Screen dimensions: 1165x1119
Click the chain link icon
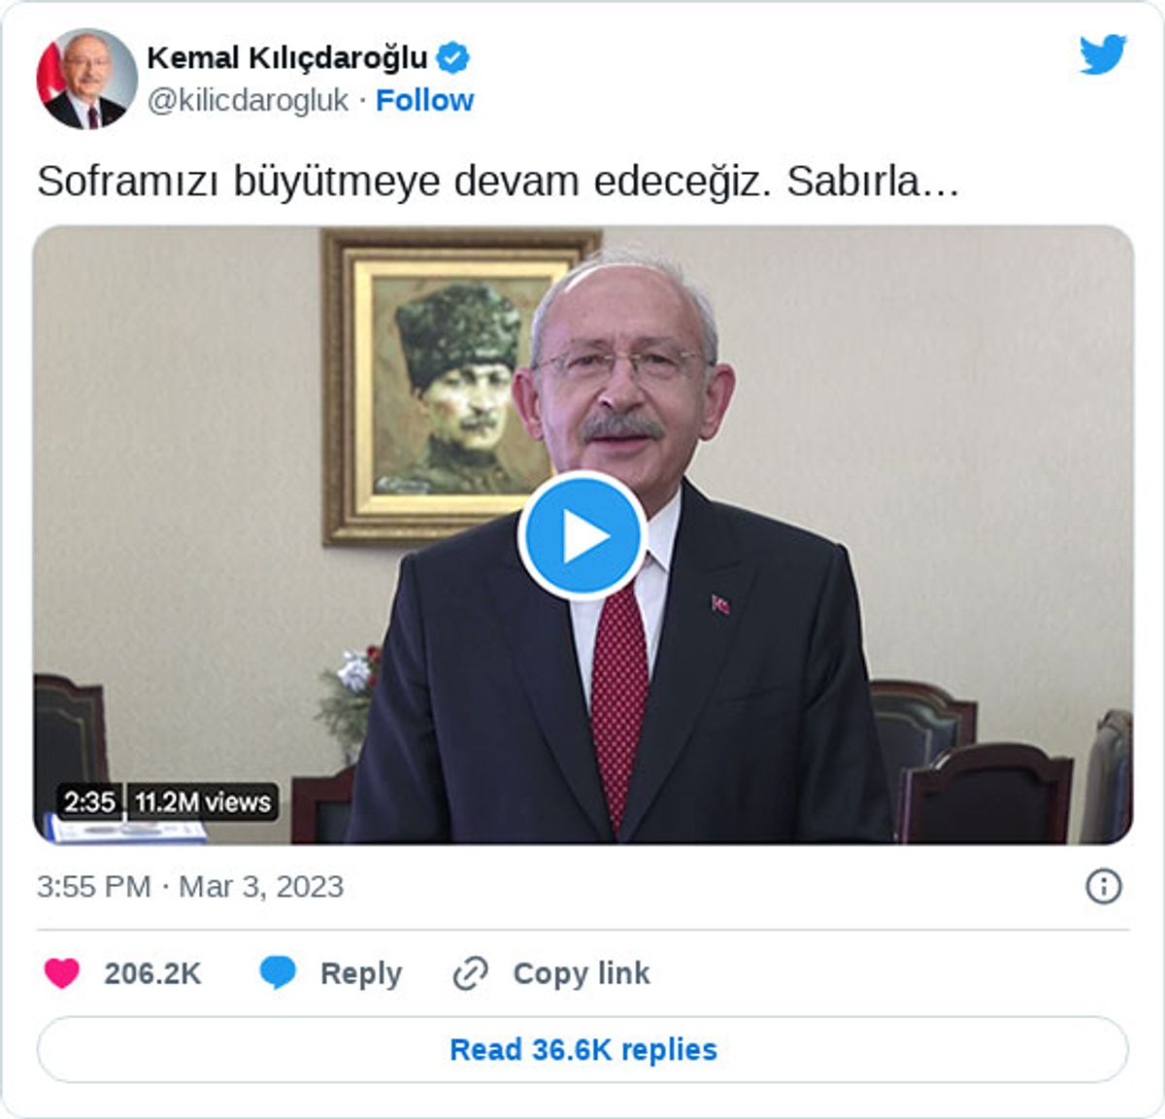(x=471, y=973)
